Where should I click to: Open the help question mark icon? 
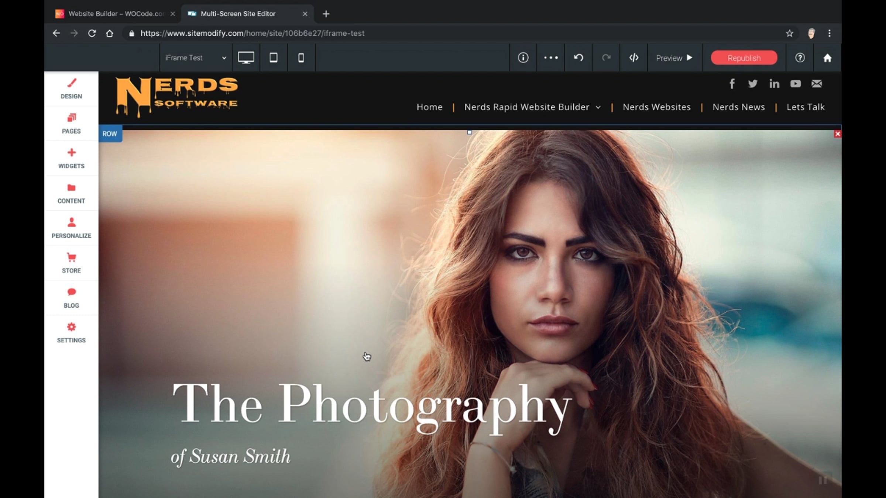(800, 58)
